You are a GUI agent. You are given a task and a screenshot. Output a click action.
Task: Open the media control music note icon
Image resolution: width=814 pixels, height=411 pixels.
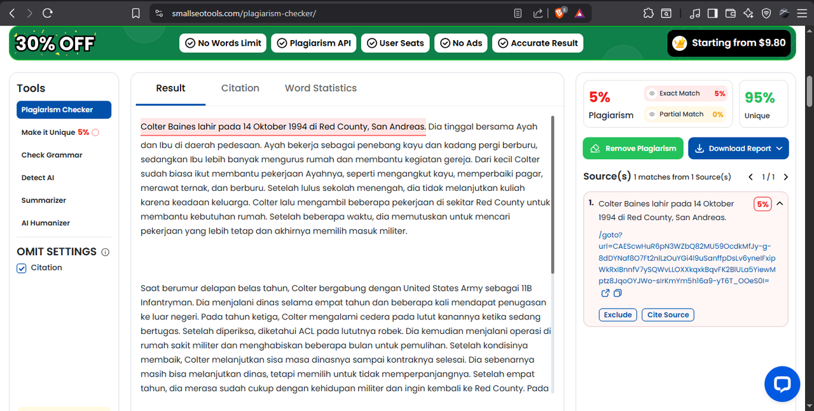[x=695, y=13]
